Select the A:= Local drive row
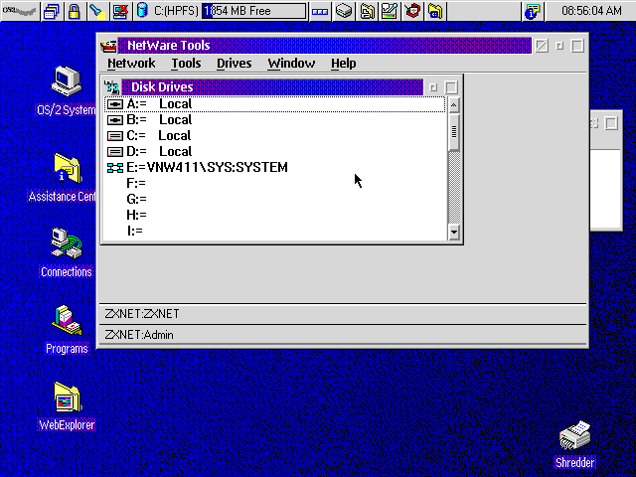 coord(274,104)
